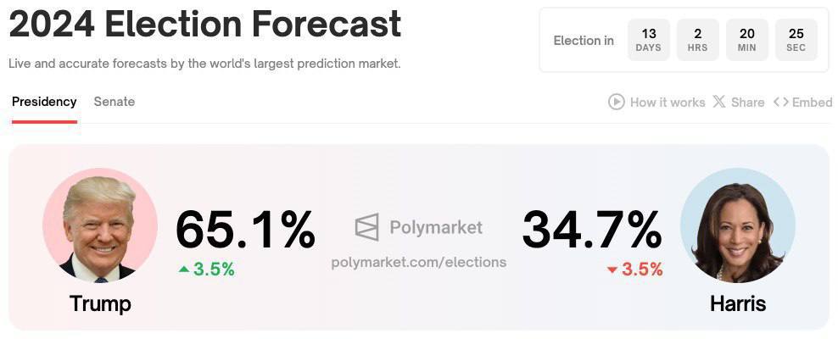Click the embed code brackets icon
838x339 pixels.
[780, 102]
